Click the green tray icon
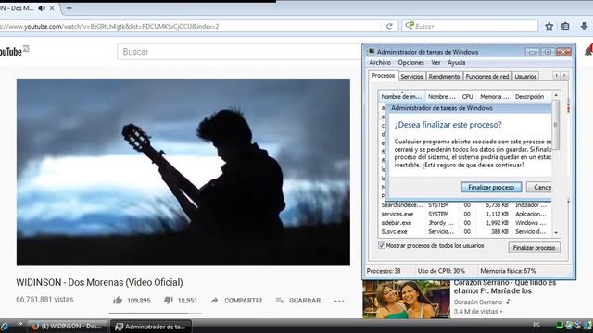593x333 pixels. tap(560, 325)
